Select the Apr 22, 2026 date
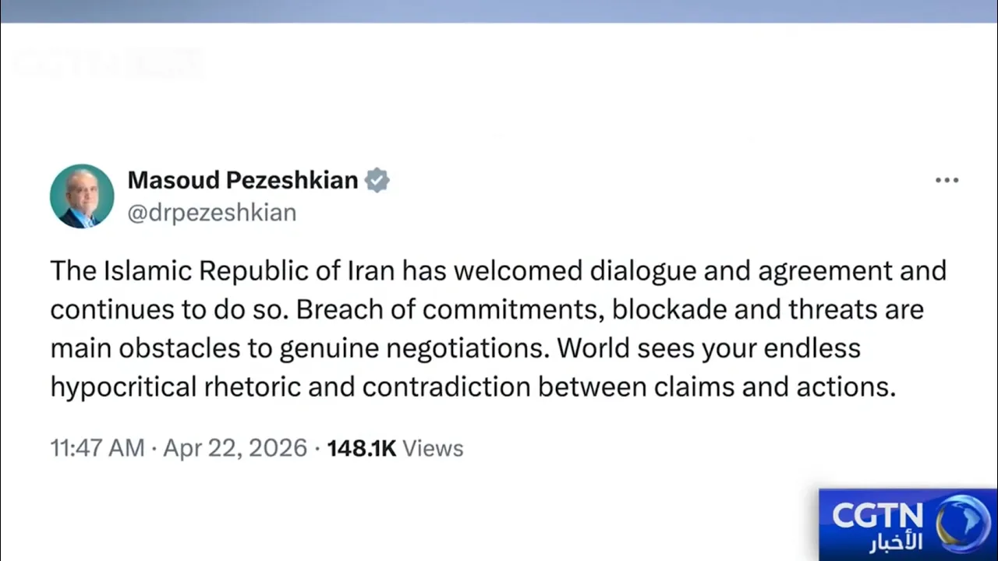The image size is (998, 561). pos(235,448)
